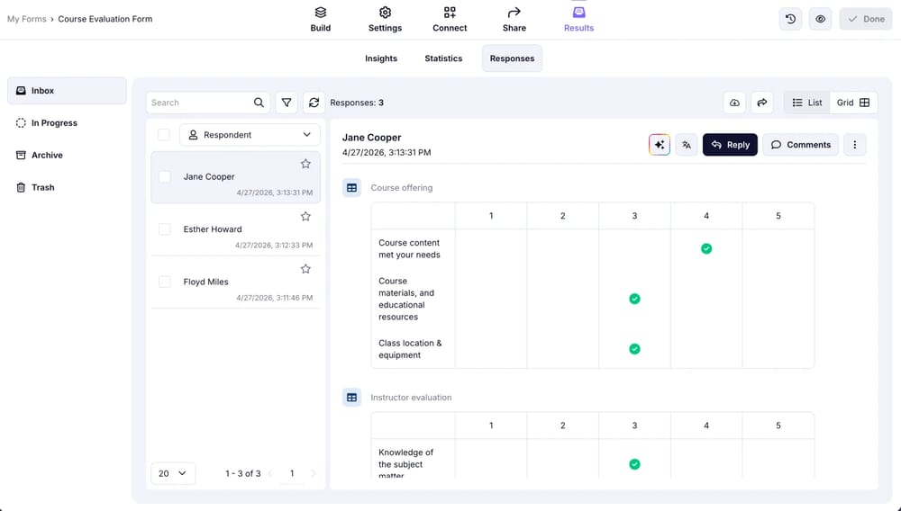Tick the select-all responses checkbox

click(x=164, y=135)
